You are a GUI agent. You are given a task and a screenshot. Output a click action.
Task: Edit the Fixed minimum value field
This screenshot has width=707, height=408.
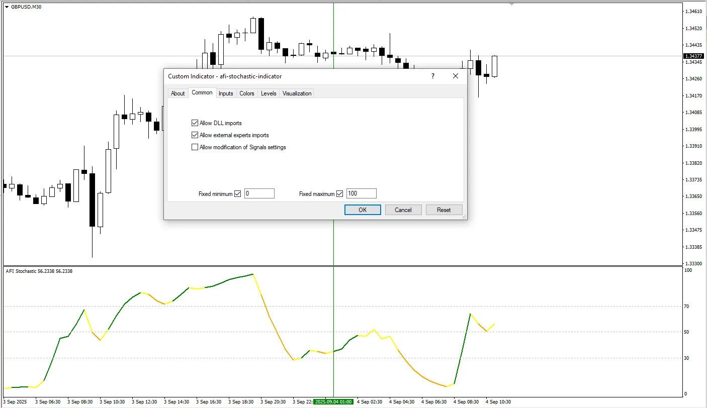click(259, 193)
